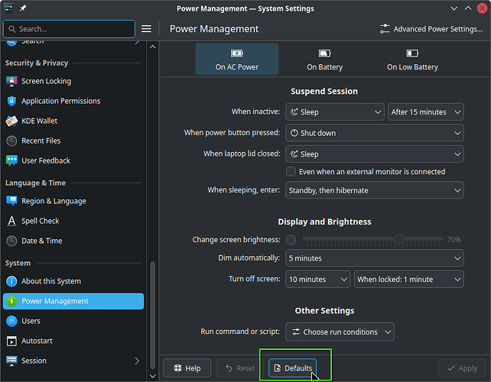Image resolution: width=491 pixels, height=382 pixels.
Task: Click the On Battery icon
Action: (x=325, y=53)
